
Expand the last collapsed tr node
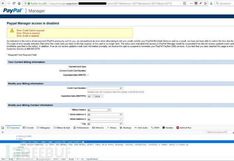pyautogui.click(x=15, y=156)
